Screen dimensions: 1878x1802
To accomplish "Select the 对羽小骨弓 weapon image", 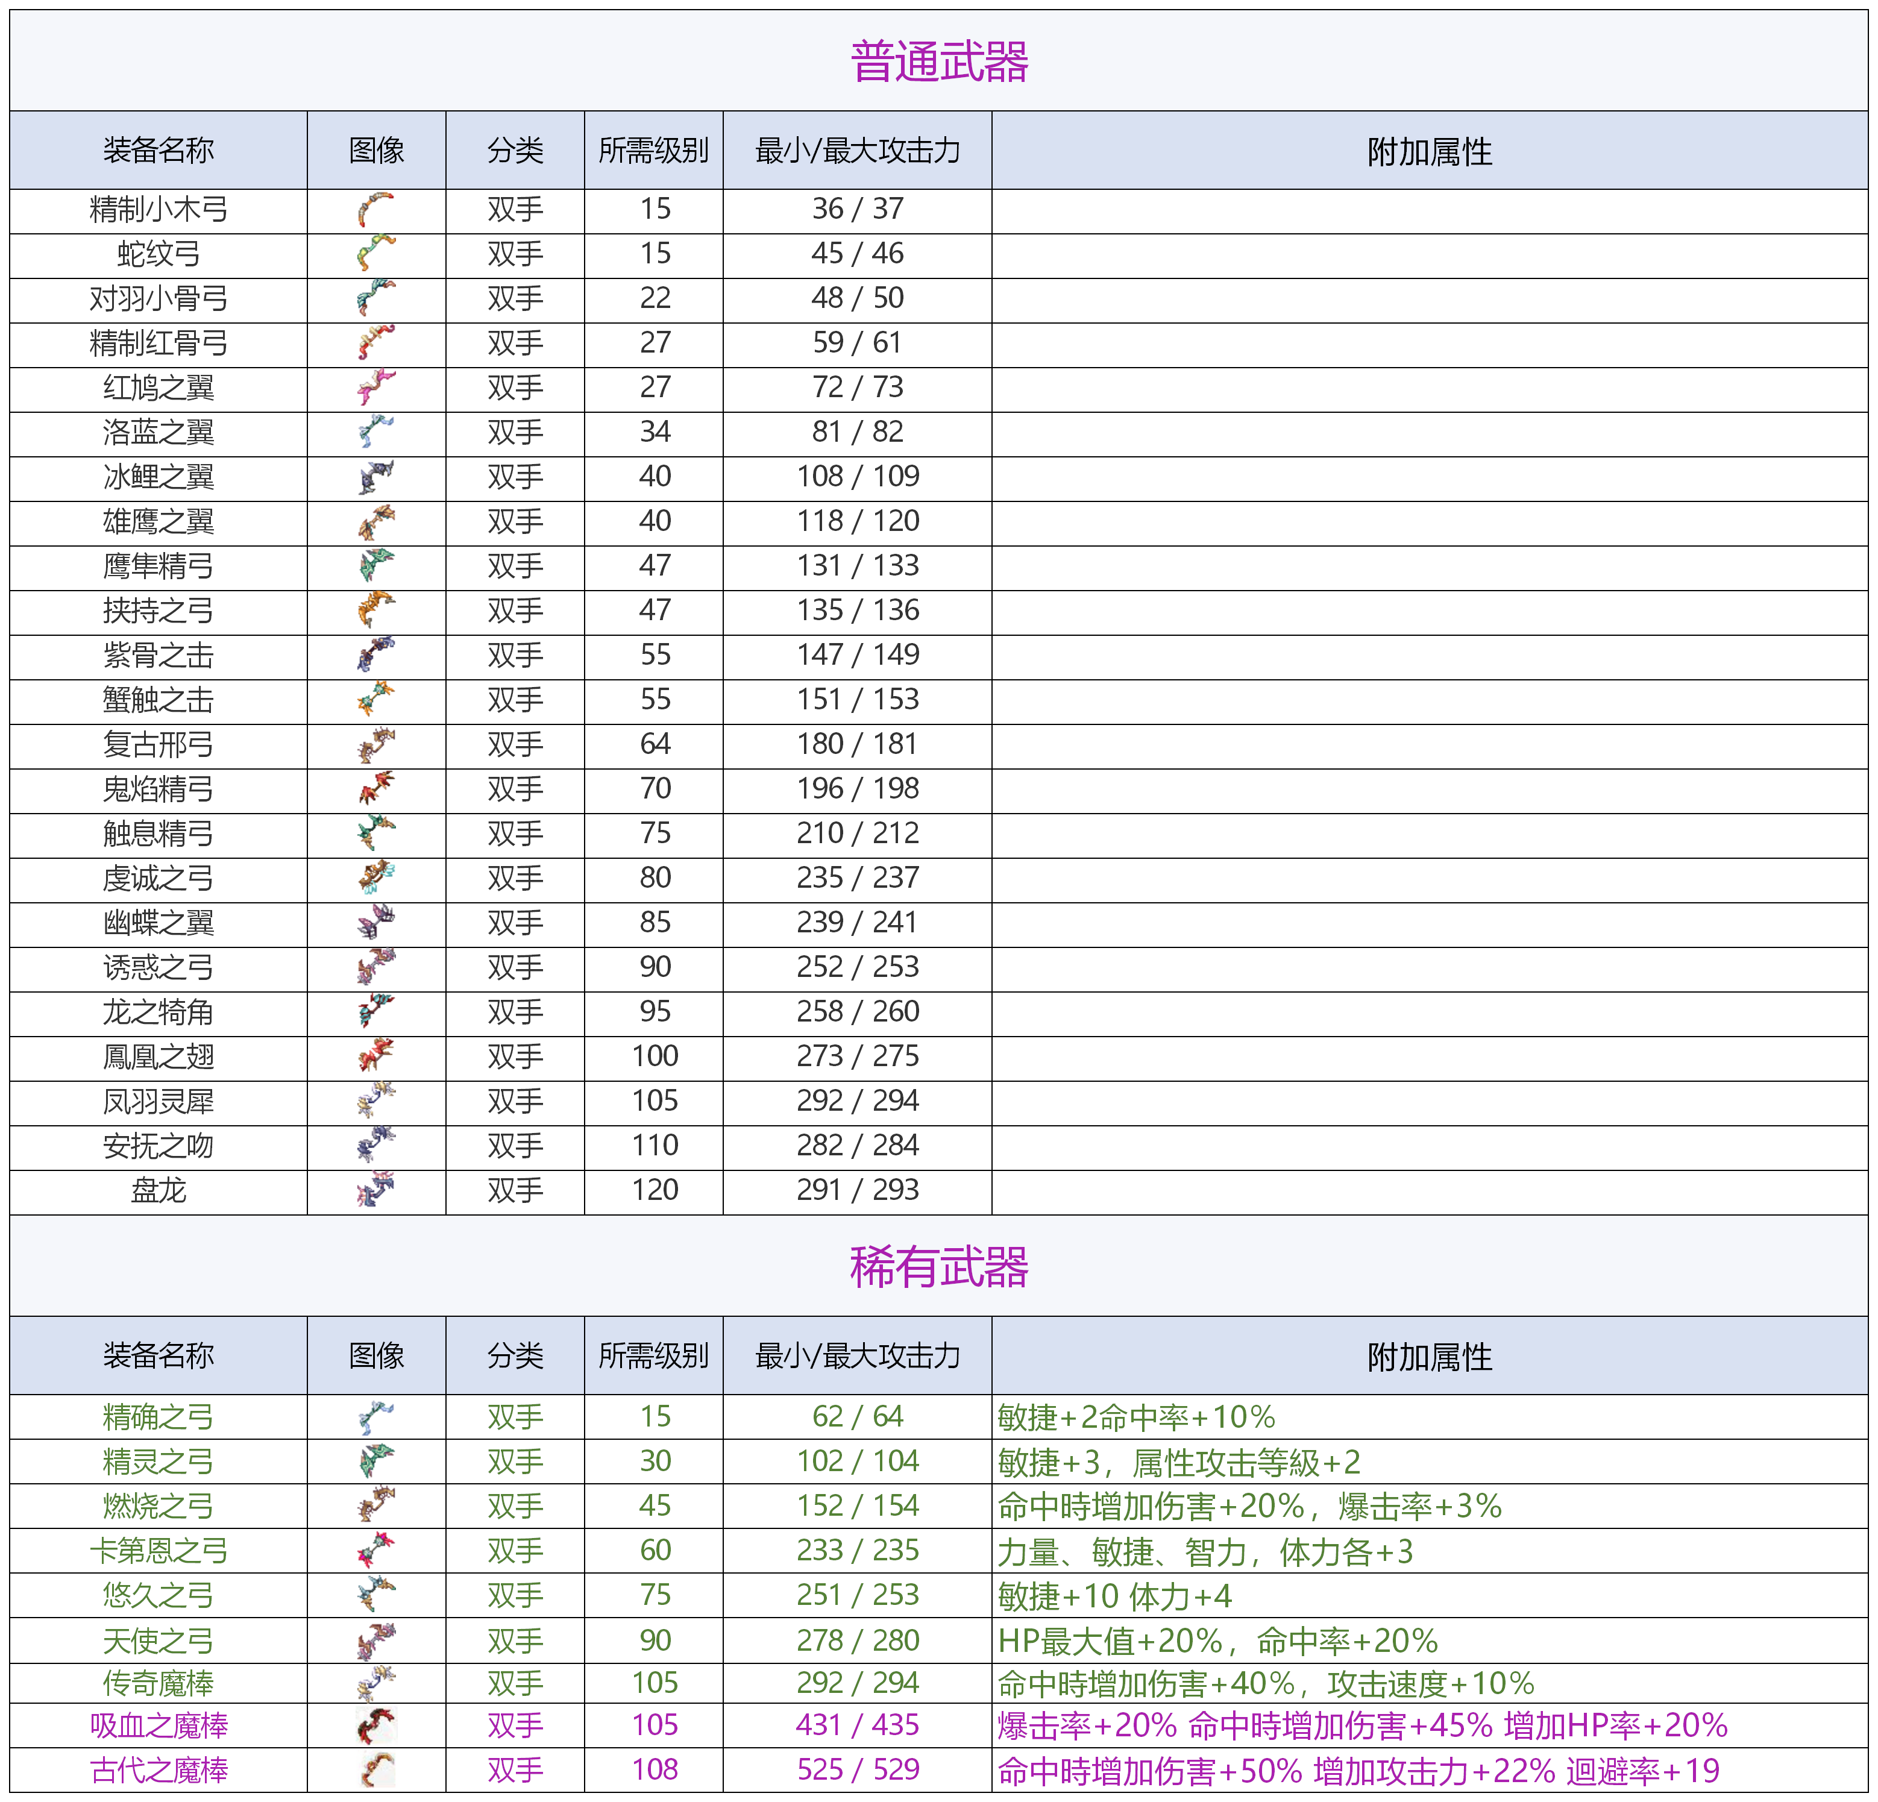I will click(x=375, y=299).
